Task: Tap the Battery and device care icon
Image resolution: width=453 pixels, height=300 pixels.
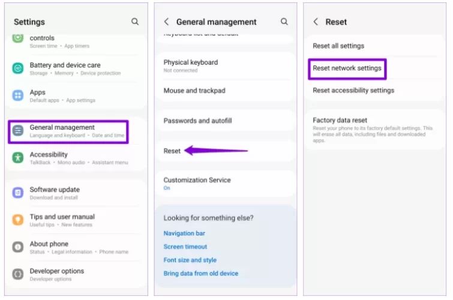Action: (x=18, y=68)
